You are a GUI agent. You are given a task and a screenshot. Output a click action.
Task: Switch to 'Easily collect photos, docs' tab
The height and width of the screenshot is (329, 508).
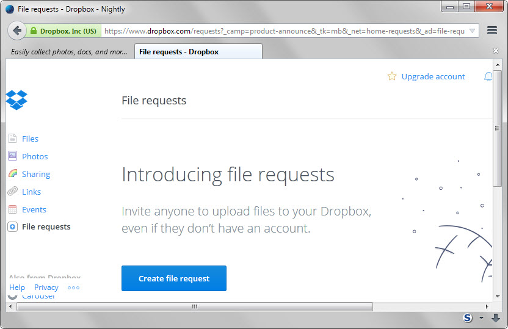[x=69, y=52]
